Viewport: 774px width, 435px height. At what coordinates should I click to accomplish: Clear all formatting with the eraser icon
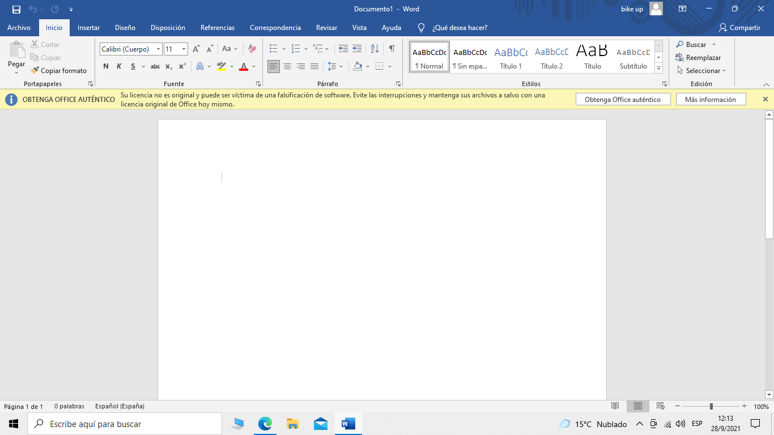pos(253,49)
